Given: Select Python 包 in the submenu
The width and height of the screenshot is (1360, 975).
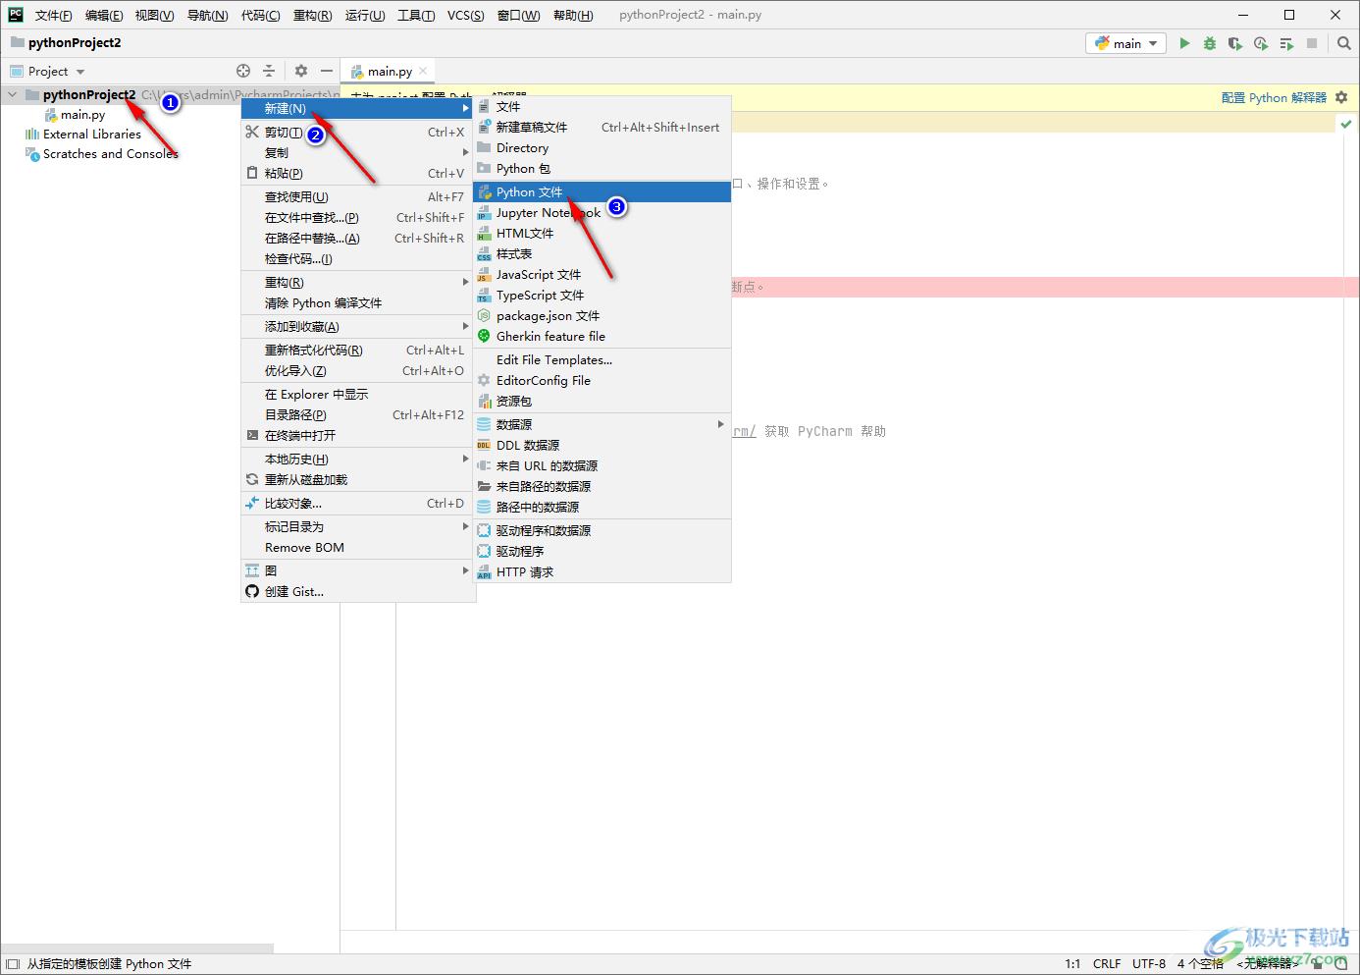Looking at the screenshot, I should click(x=602, y=169).
